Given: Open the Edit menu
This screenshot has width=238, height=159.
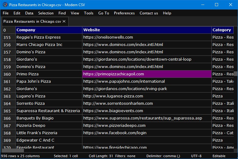Looking at the screenshot, I should (17, 13).
